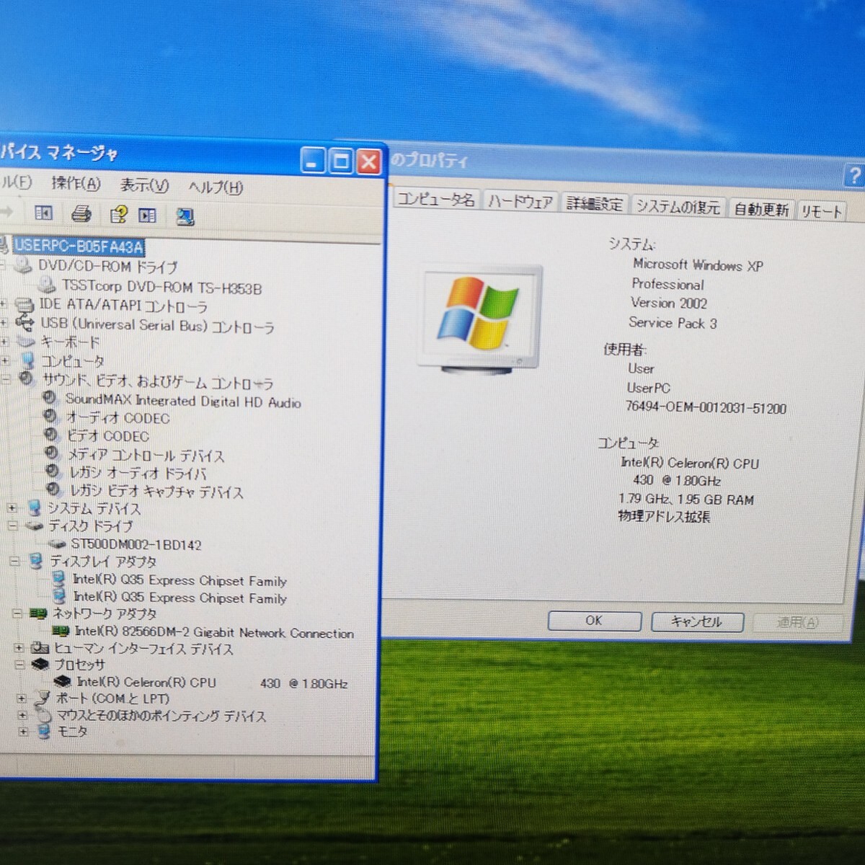
Task: Click the Print toolbar icon in Device Manager
Action: pyautogui.click(x=81, y=213)
